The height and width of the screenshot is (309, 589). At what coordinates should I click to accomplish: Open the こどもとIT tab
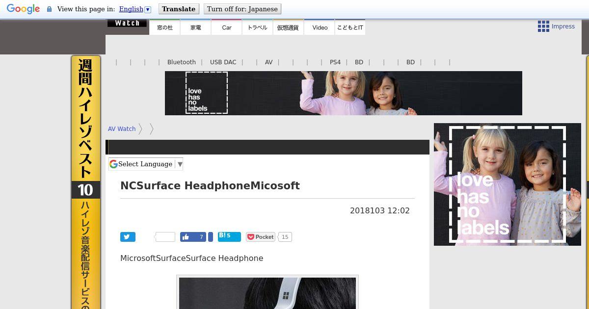(350, 27)
